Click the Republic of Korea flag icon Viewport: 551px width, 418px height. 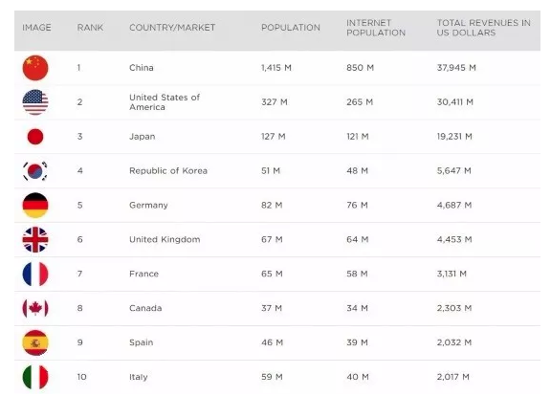35,171
